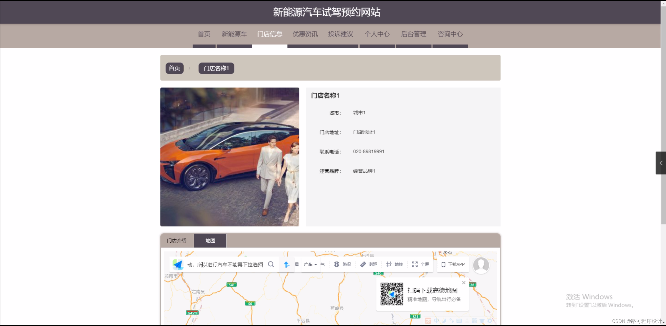This screenshot has height=326, width=666.
Task: Select the 路况 traffic conditions tool on the map
Action: coord(342,264)
